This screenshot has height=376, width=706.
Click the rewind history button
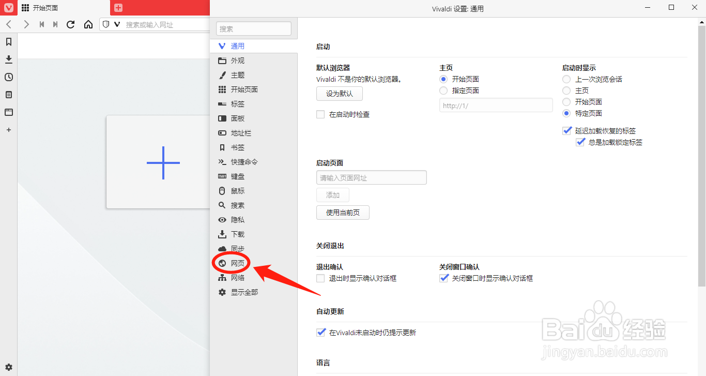pyautogui.click(x=42, y=24)
